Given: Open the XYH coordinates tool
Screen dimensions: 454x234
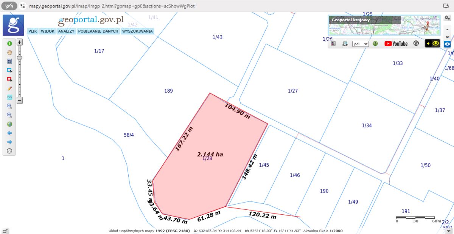Looking at the screenshot, I should [x=9, y=97].
